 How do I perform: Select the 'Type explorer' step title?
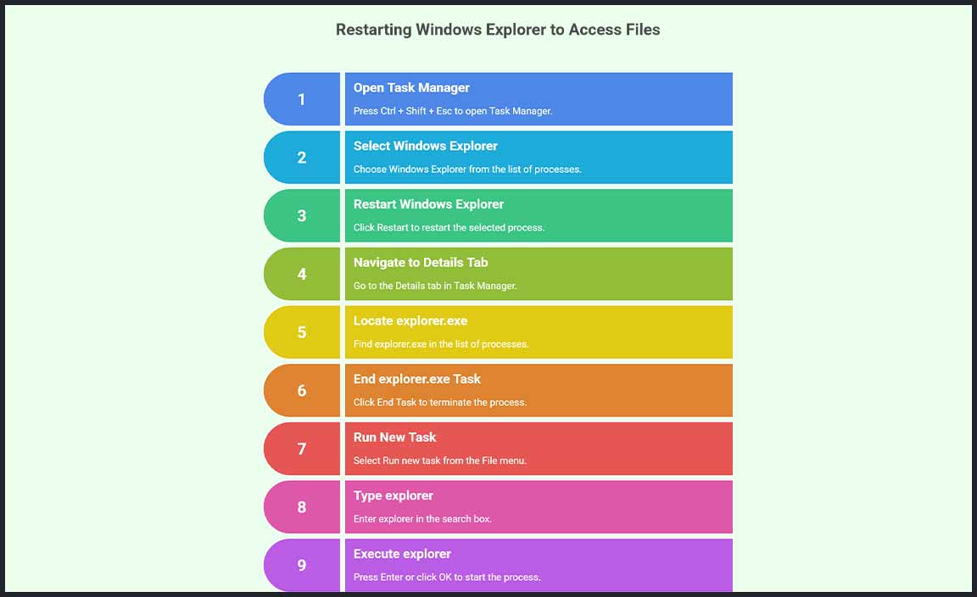pyautogui.click(x=394, y=496)
